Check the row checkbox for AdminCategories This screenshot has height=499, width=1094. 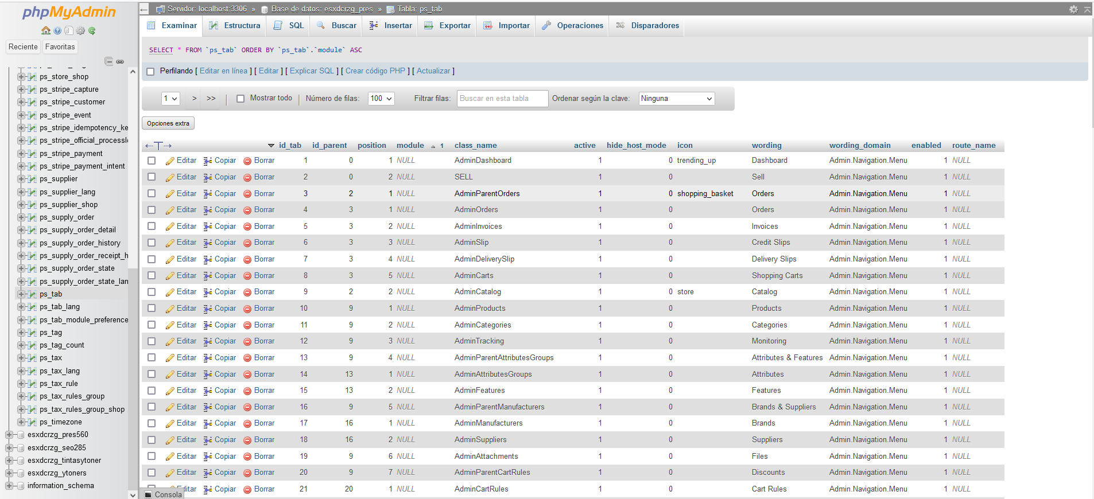click(152, 325)
